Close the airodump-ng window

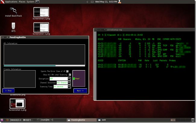pyautogui.click(x=104, y=30)
